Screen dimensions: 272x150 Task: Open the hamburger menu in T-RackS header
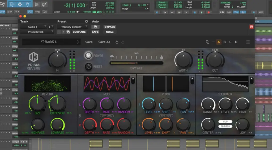(x=248, y=42)
